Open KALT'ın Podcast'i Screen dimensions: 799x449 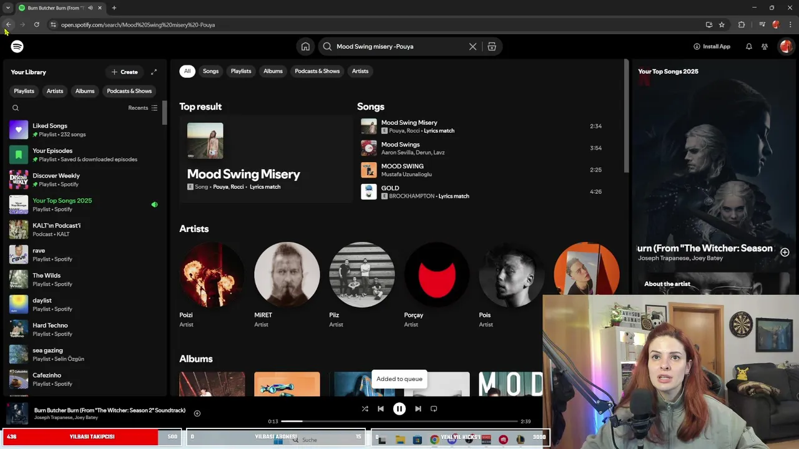84,229
